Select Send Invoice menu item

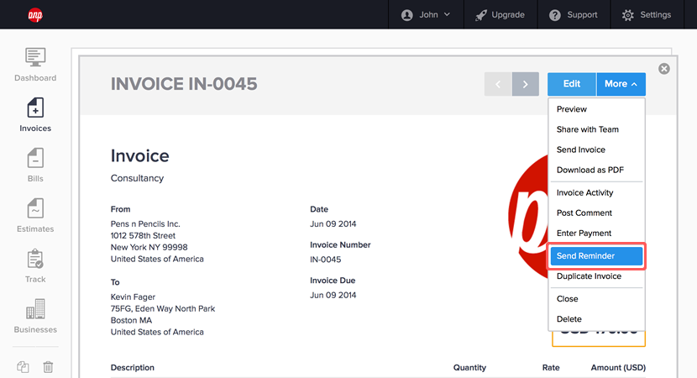596,150
